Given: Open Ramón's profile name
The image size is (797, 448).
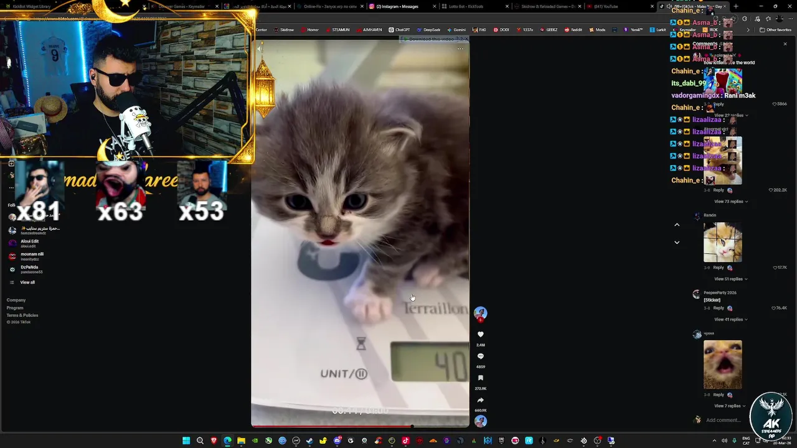Looking at the screenshot, I should (710, 215).
